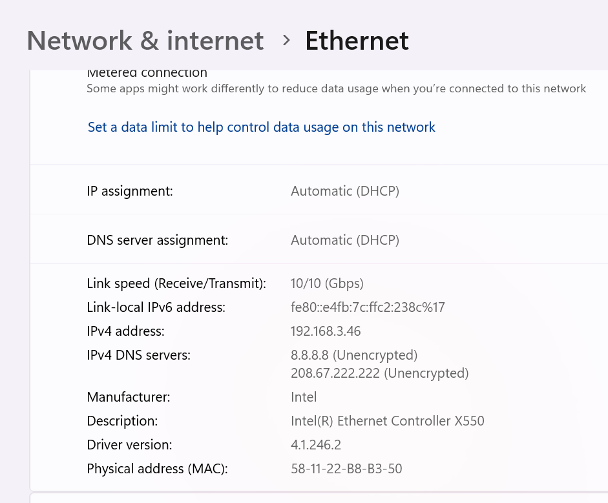Select the MAC address 58-11-22-B8-B3-50

point(346,469)
